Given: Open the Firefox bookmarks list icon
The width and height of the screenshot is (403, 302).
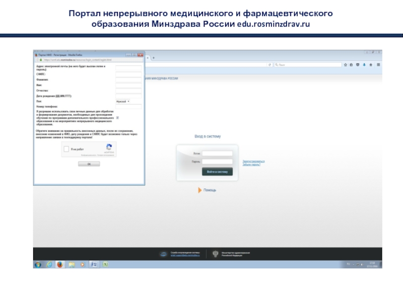Looking at the screenshot, I should coord(351,65).
